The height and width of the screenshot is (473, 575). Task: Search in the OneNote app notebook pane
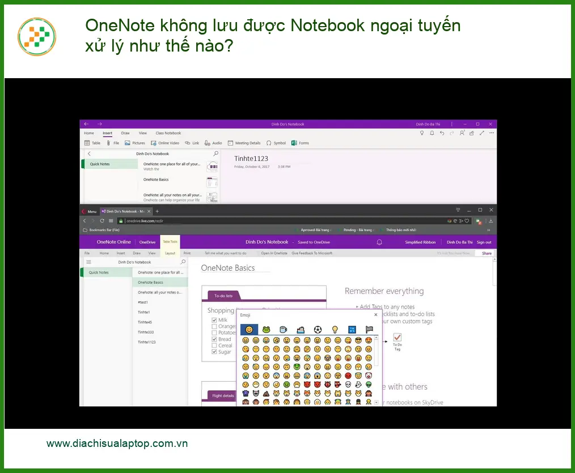(215, 154)
